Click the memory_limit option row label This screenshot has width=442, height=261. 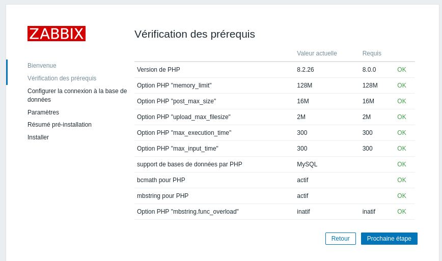coord(174,85)
